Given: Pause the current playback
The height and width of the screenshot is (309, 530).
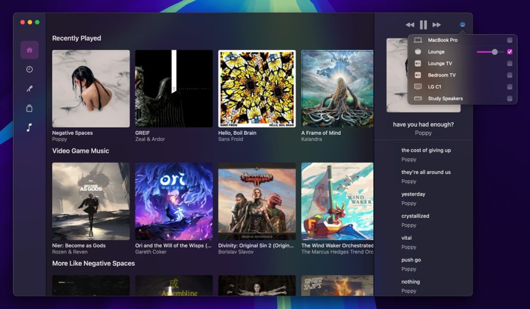Looking at the screenshot, I should (423, 25).
